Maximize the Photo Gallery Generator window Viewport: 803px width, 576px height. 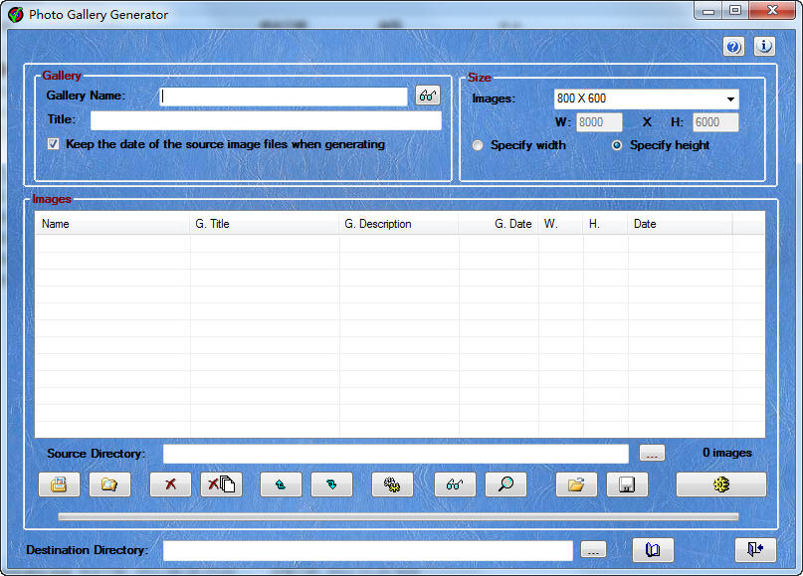pos(735,11)
